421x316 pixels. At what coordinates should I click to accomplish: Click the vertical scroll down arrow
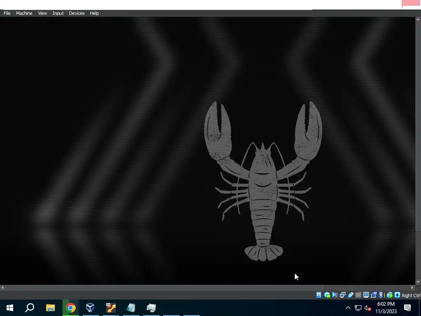(418, 282)
